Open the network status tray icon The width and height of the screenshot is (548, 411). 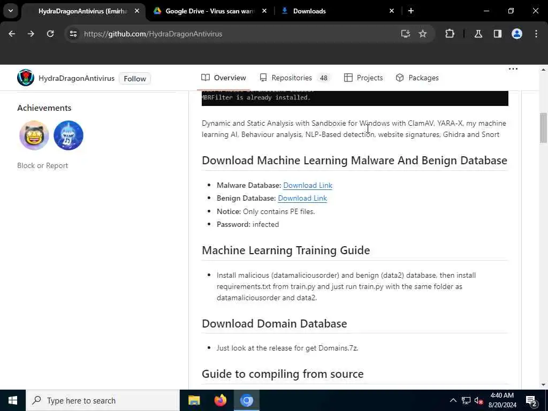[466, 400]
